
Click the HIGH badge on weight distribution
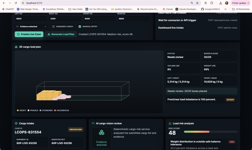click(x=232, y=142)
